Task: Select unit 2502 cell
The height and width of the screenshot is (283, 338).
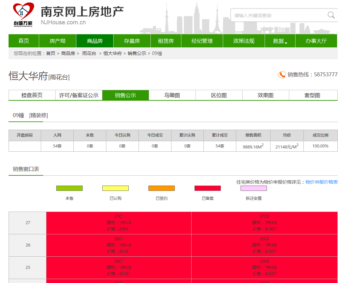Action: point(265,268)
